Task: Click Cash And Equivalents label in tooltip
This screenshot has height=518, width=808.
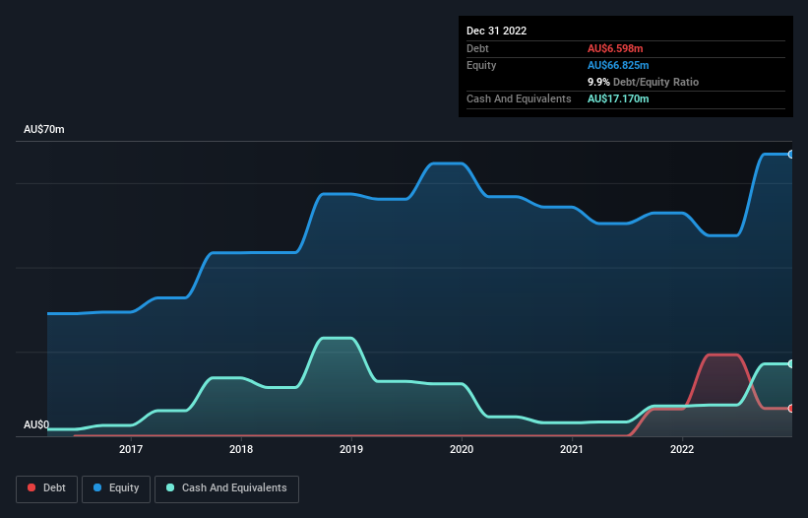Action: 519,98
